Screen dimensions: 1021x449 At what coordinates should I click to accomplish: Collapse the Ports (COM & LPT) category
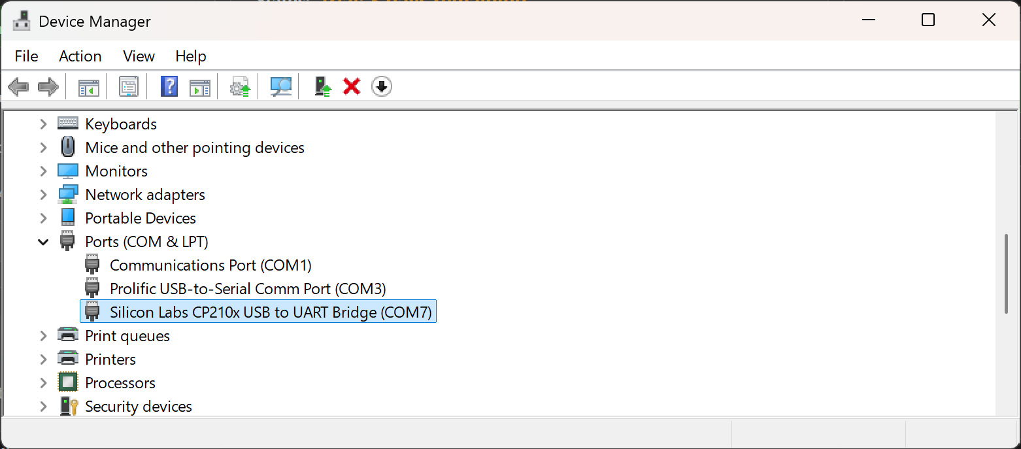click(43, 241)
